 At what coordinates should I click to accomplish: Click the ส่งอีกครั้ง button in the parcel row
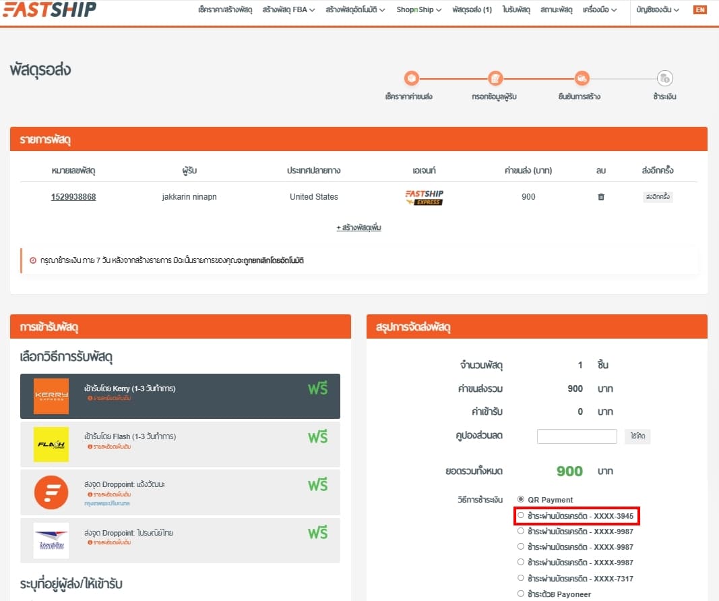point(658,197)
